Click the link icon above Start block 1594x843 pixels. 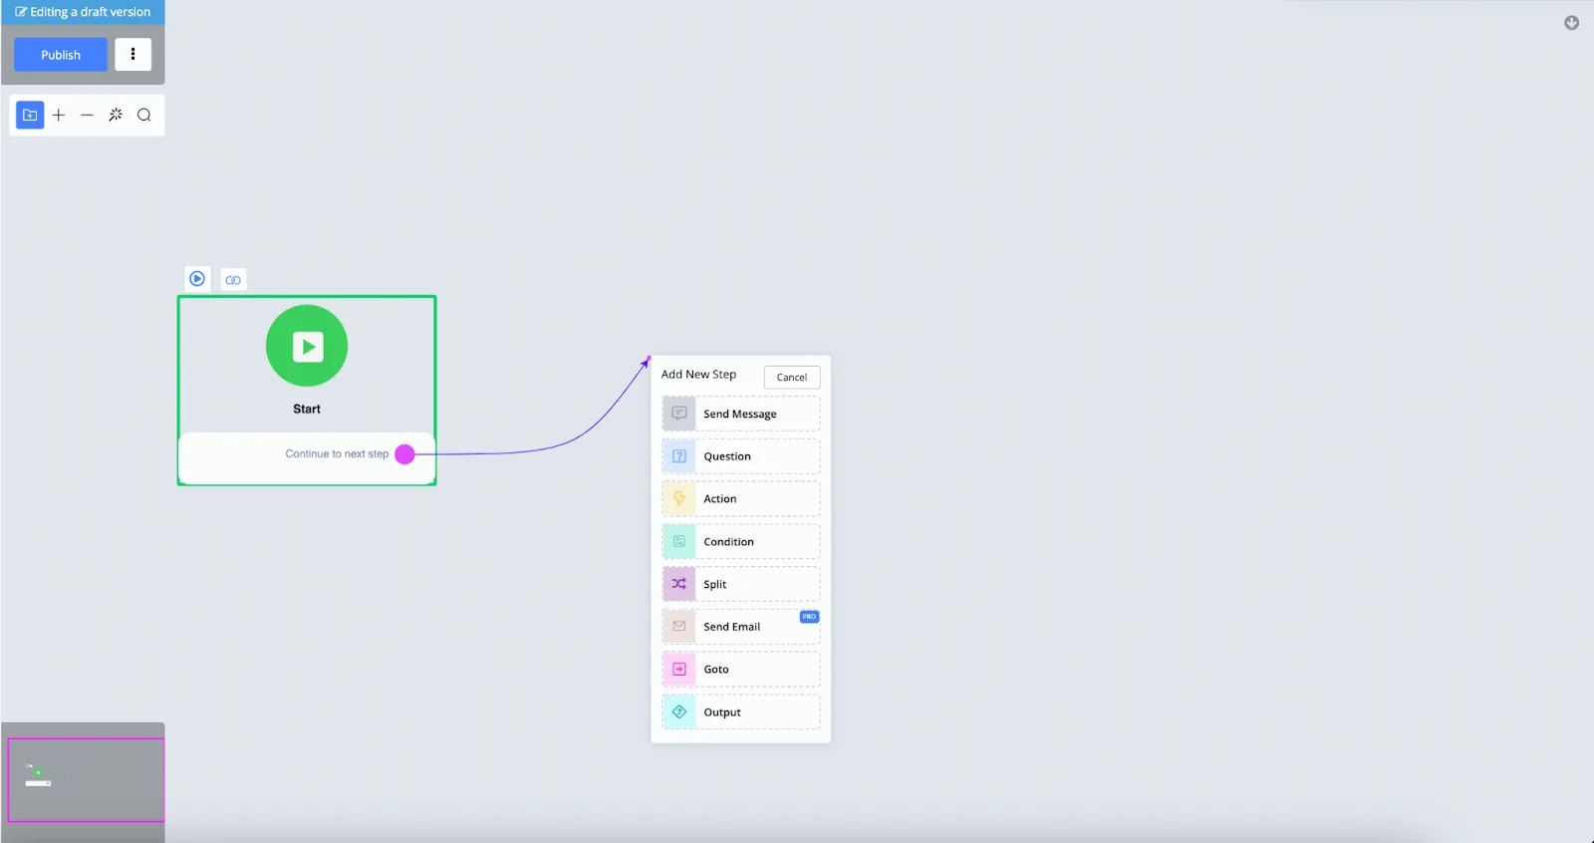233,280
